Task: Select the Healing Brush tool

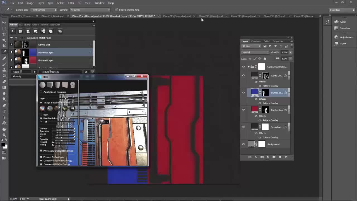Action: point(4,58)
